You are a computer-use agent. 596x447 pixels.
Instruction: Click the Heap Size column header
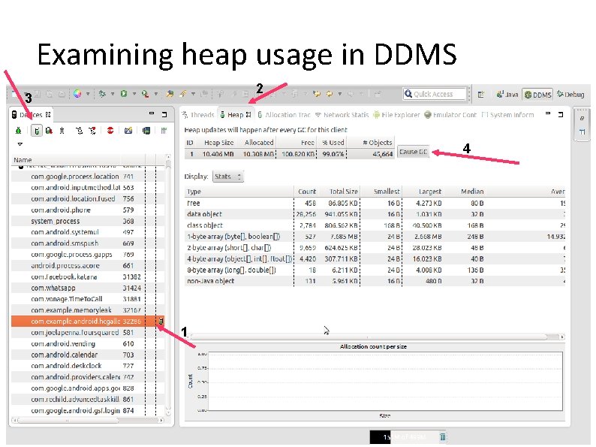[218, 142]
